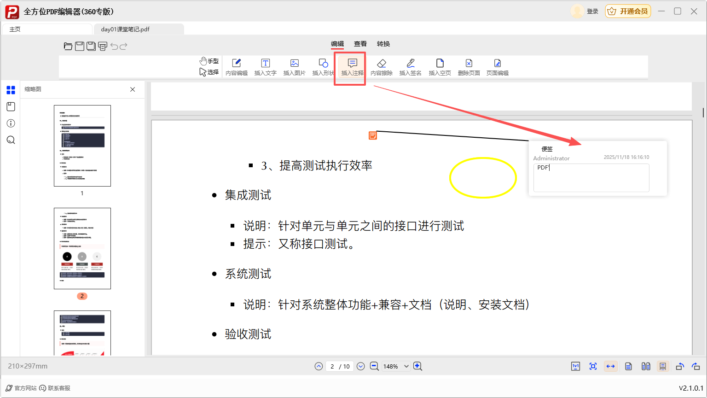Image resolution: width=707 pixels, height=398 pixels.
Task: Select the page 1 thumbnail
Action: [82, 146]
